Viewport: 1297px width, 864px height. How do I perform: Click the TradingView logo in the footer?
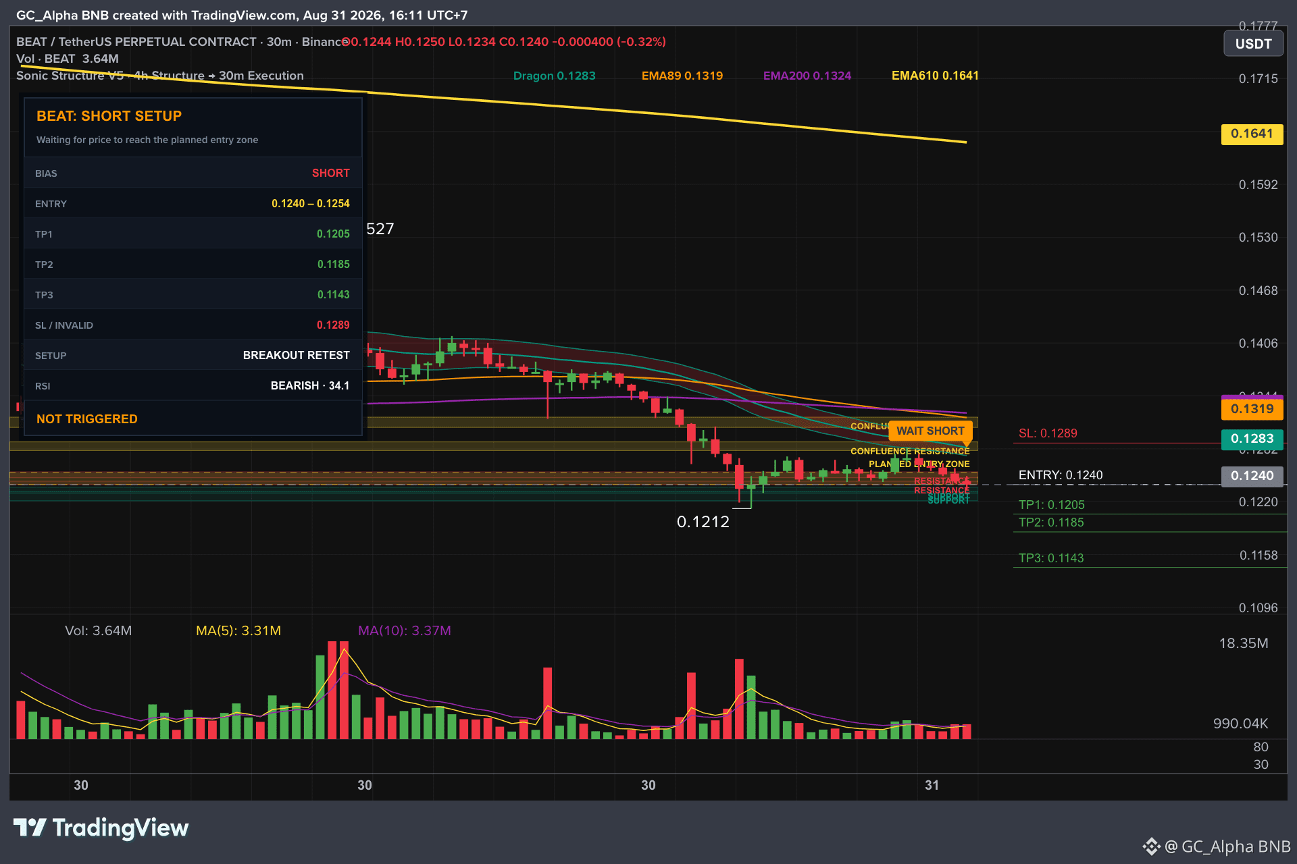pos(101,828)
